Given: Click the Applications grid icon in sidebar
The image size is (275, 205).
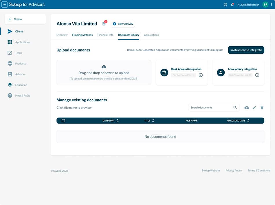Looking at the screenshot, I should pos(10,42).
